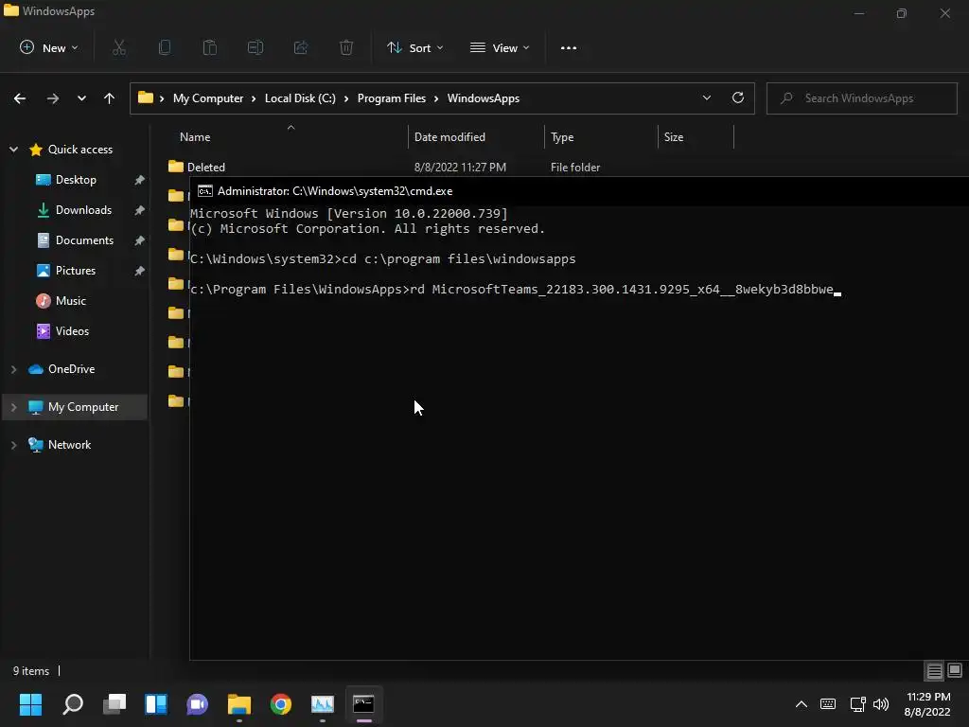Select Downloads in Quick access

(83, 209)
